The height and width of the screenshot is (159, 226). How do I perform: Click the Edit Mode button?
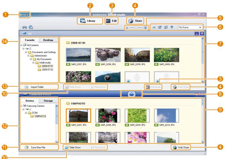(x=153, y=87)
